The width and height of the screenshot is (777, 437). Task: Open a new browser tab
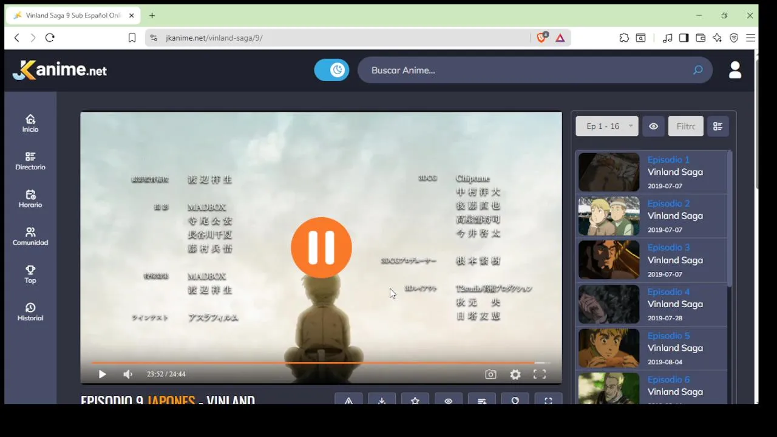coord(152,15)
